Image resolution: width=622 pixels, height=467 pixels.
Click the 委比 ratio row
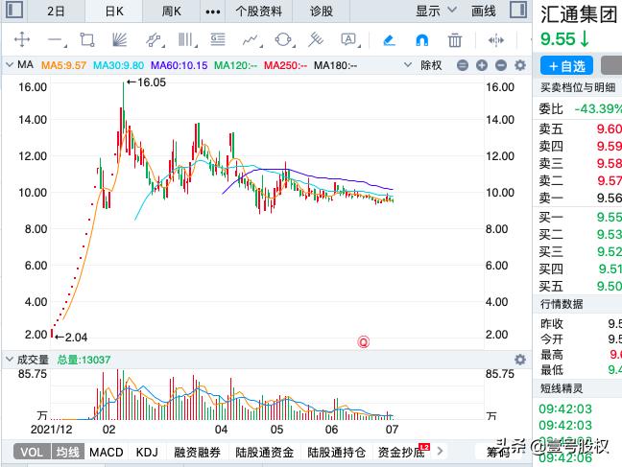point(577,108)
